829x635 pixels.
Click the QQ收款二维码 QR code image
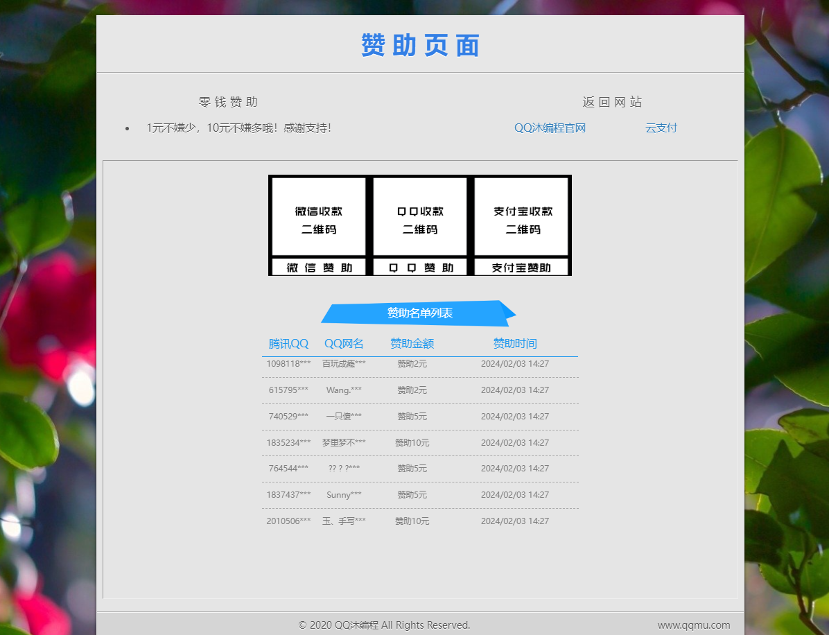pyautogui.click(x=420, y=216)
